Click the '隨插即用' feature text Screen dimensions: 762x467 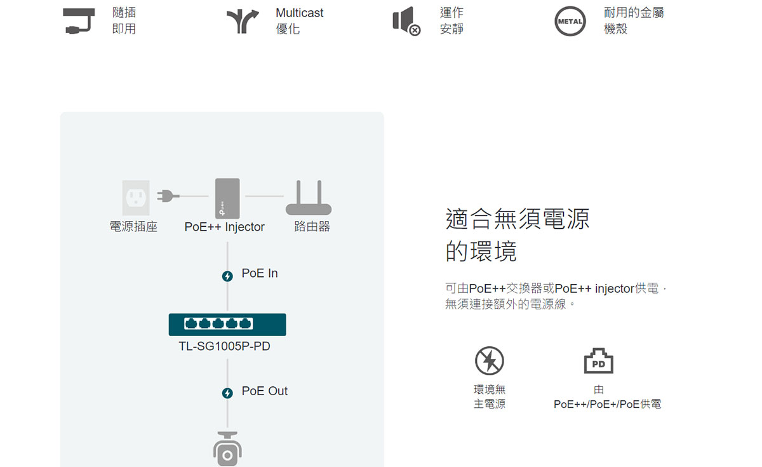[x=124, y=21]
